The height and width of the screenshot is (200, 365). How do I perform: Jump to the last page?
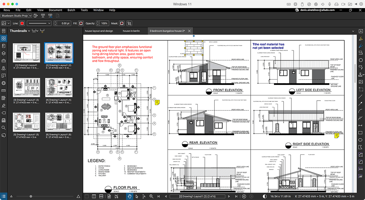tap(236, 196)
